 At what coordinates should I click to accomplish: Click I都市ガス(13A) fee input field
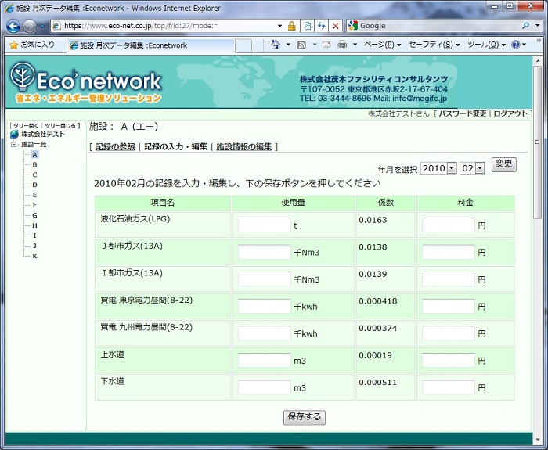449,279
